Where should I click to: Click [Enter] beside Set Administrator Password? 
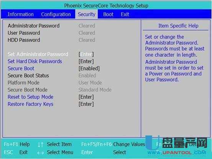[x=86, y=54]
